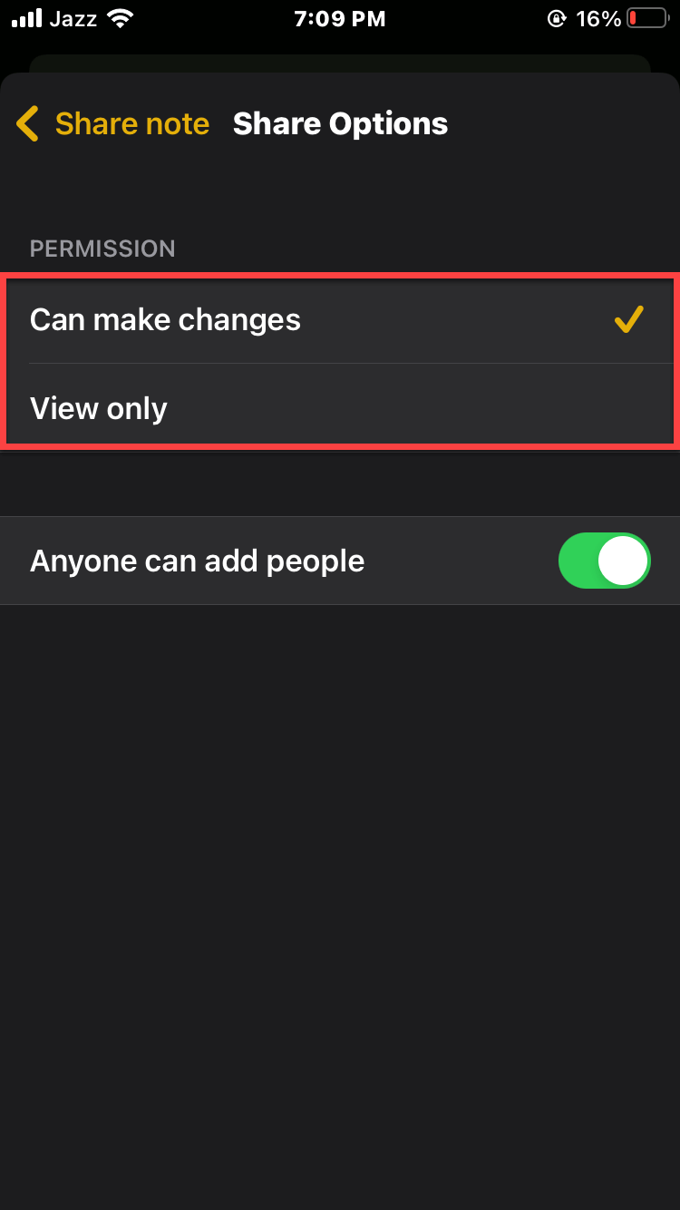Tap empty area below Anyone can add people
Viewport: 680px width, 1210px height.
pyautogui.click(x=340, y=907)
